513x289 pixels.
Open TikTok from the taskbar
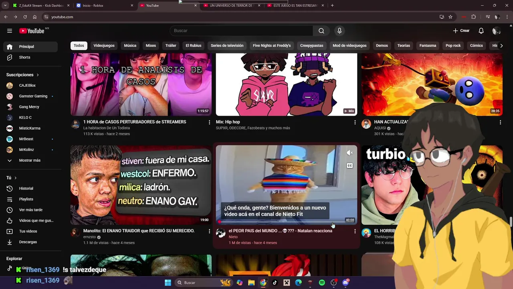275,283
